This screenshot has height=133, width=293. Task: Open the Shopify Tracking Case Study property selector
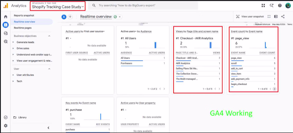pos(58,7)
